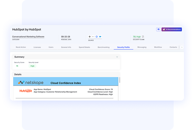Click the Cloud Confidence Index heading
Image resolution: width=194 pixels, height=130 pixels.
[66, 83]
